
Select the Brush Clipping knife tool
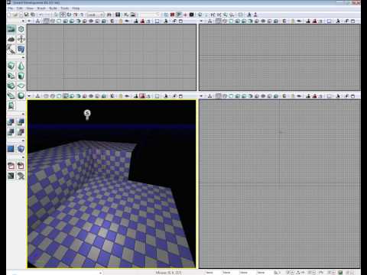(11, 49)
